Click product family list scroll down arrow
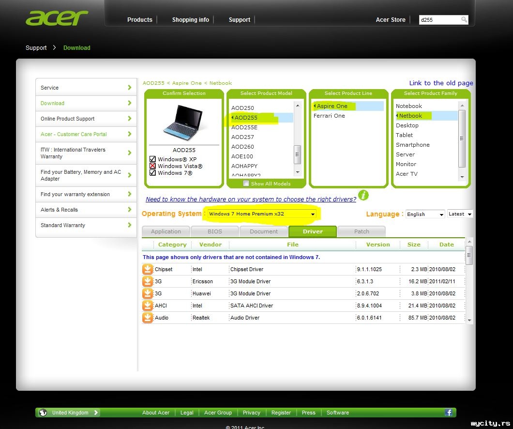Screen dimensions: 513x429 click(x=462, y=177)
